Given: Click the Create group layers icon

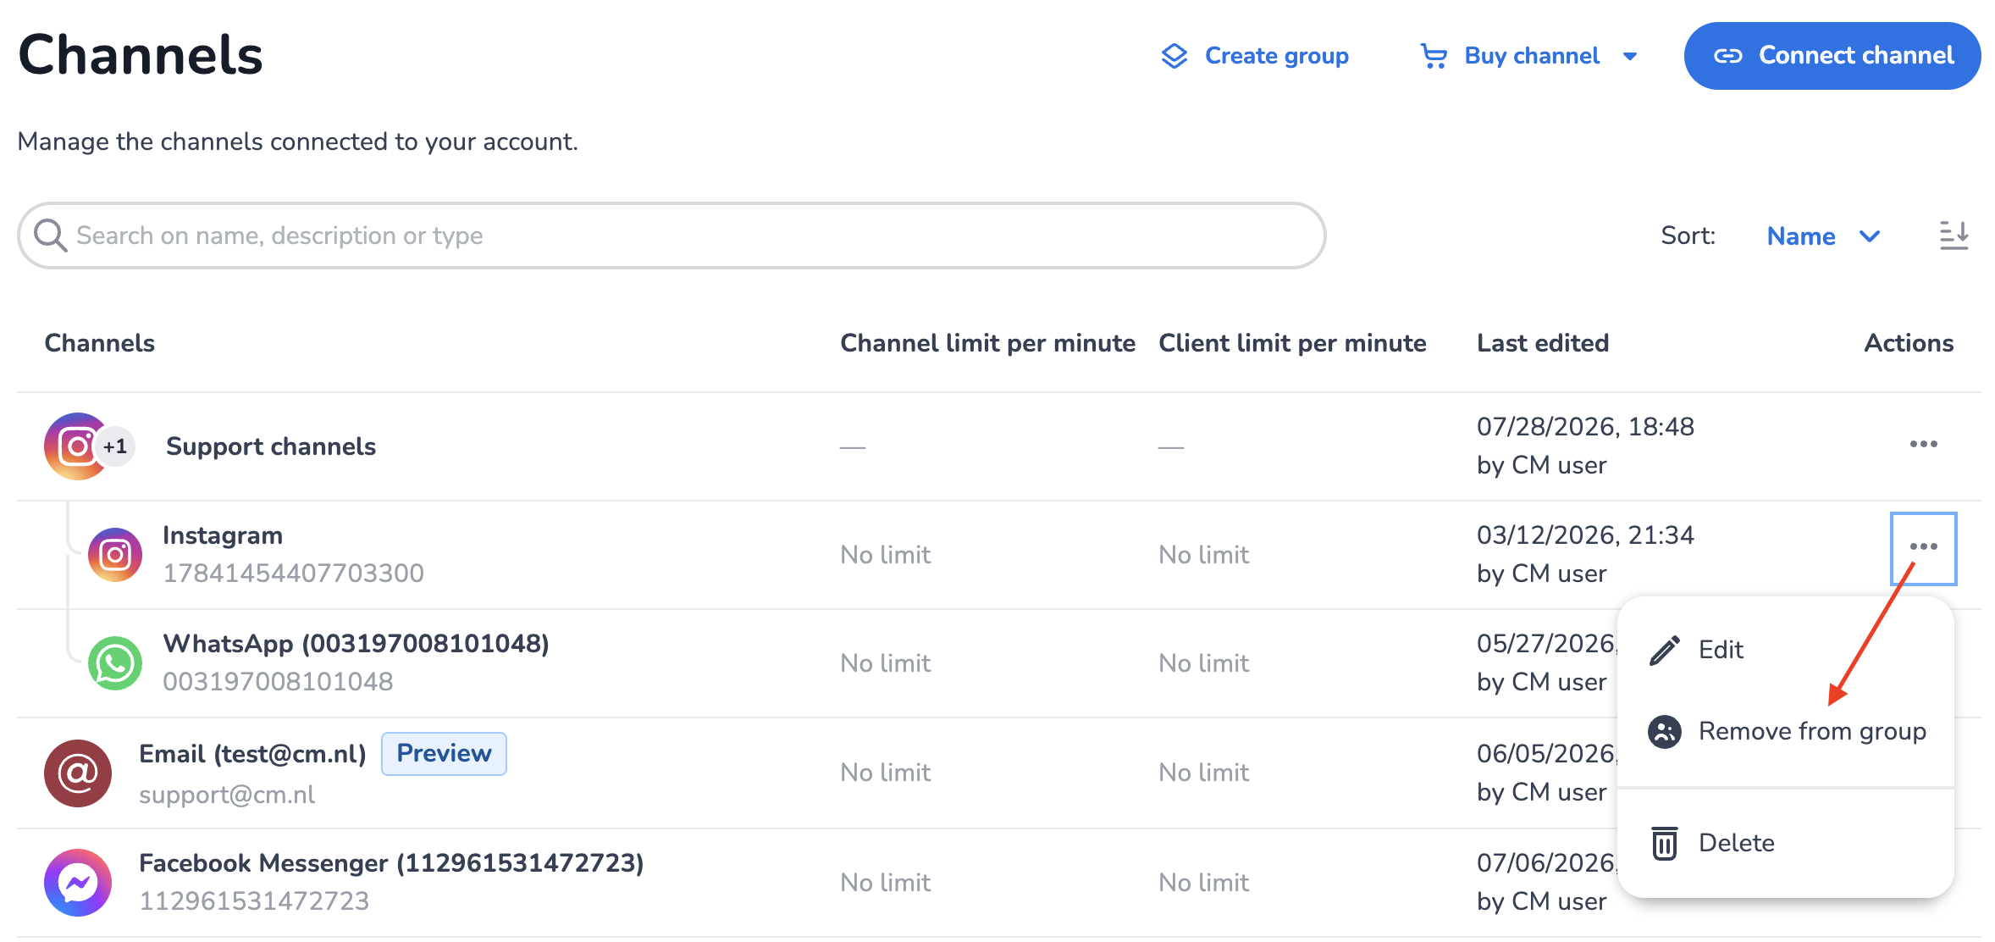Looking at the screenshot, I should pyautogui.click(x=1174, y=56).
